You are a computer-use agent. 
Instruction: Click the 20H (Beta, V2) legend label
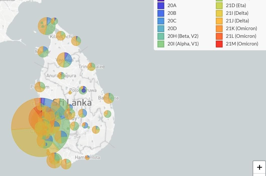(183, 36)
